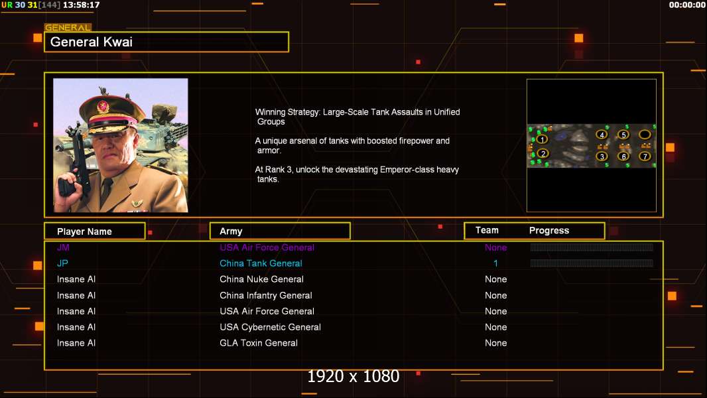Click the 'China Nuke General' army entry

pos(261,279)
